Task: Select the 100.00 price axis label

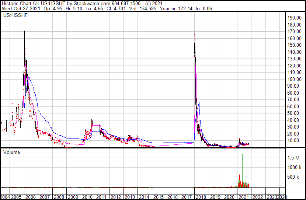Action: [x=294, y=79]
